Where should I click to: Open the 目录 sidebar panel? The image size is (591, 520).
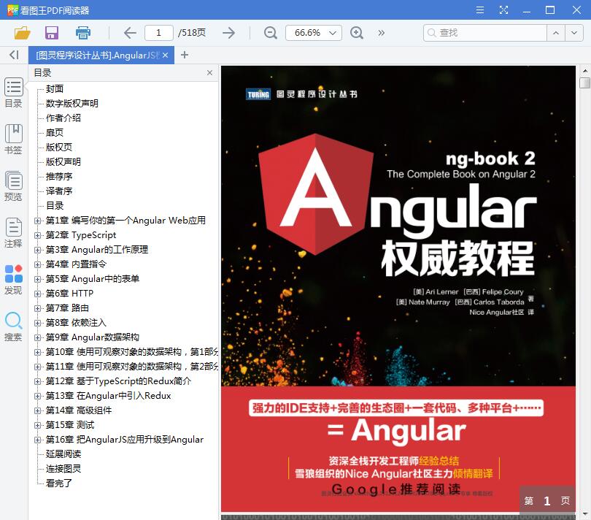[14, 93]
